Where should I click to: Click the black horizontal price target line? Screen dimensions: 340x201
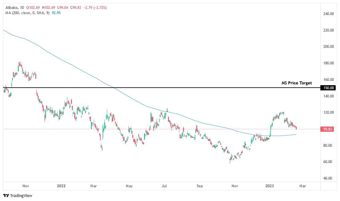click(x=162, y=88)
